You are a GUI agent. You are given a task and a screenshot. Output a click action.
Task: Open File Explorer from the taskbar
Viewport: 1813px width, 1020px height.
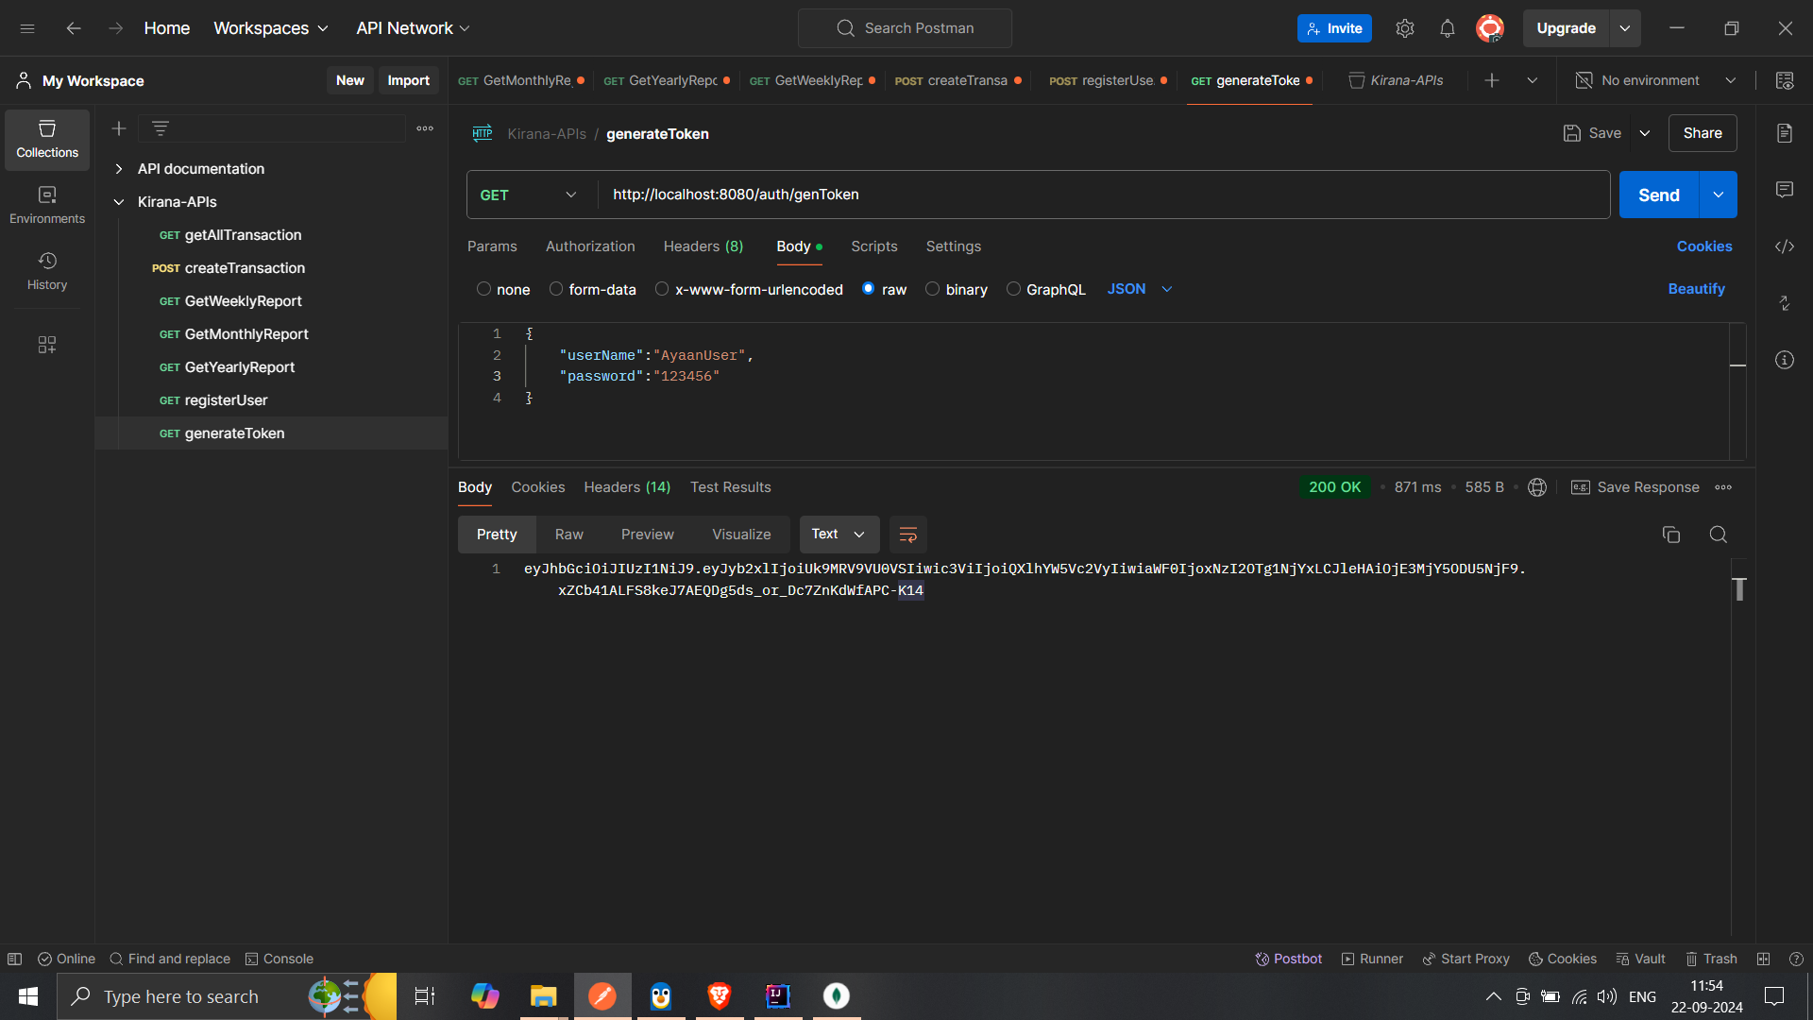(x=544, y=996)
